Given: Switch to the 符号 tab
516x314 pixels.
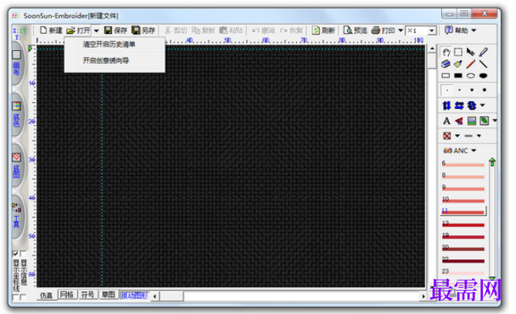Looking at the screenshot, I should [x=87, y=295].
